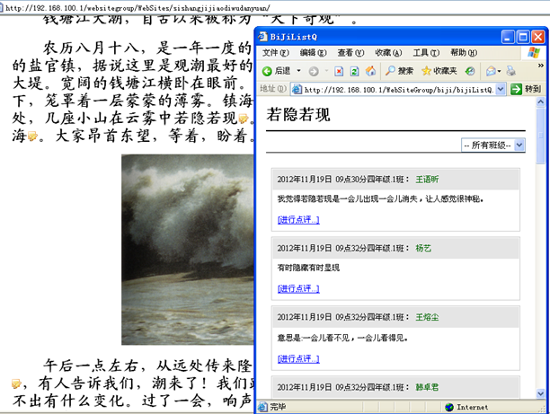Click the note icon after 若隐若现
This screenshot has width=550, height=414.
(243, 119)
